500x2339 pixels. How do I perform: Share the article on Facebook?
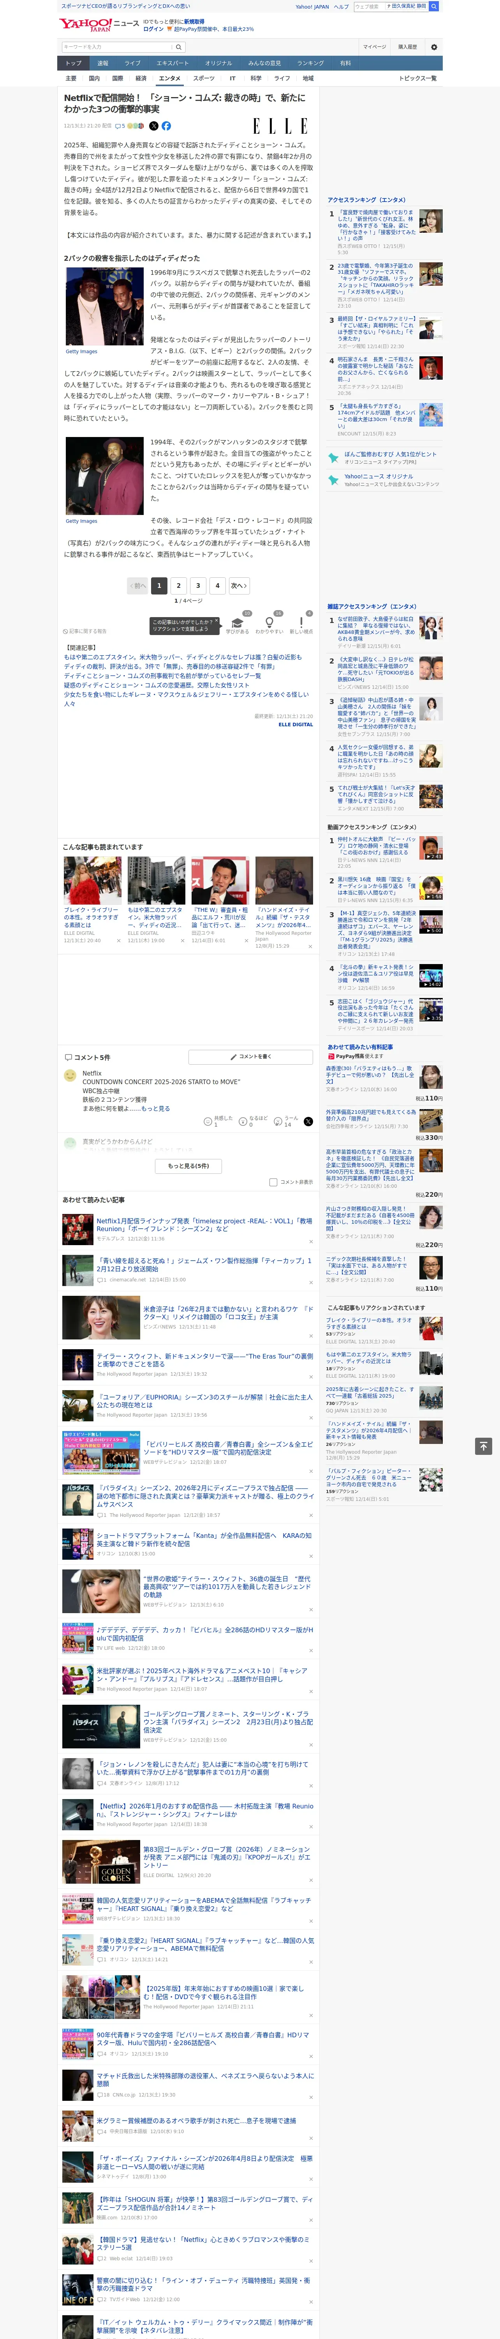coord(166,126)
